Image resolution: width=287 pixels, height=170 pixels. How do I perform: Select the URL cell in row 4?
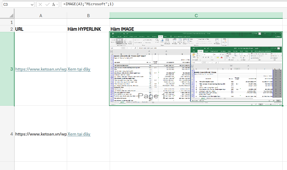pos(41,134)
